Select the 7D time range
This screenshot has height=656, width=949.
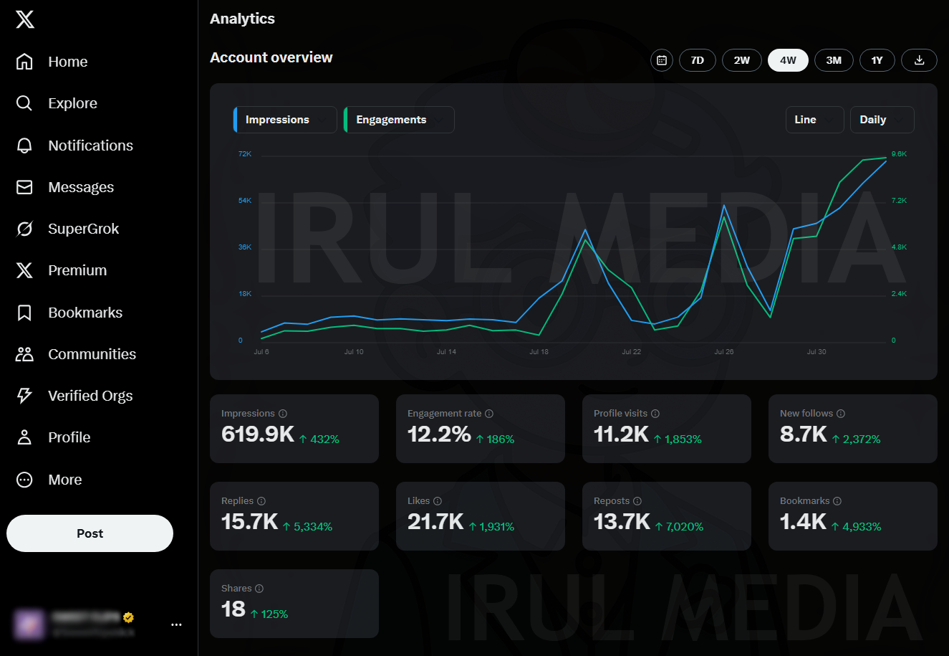coord(698,60)
